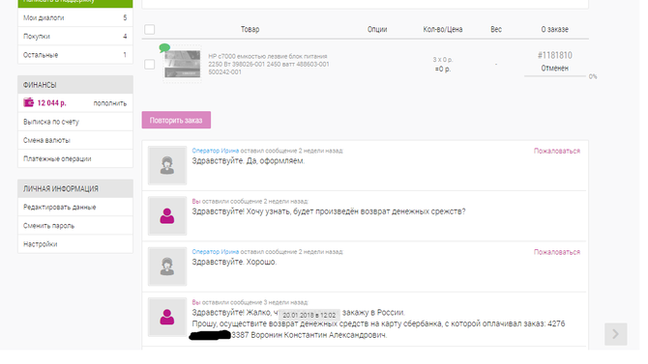Screen dimensions: 648x364
Task: Click the ФИНАНСЫ section header
Action: tap(75, 85)
